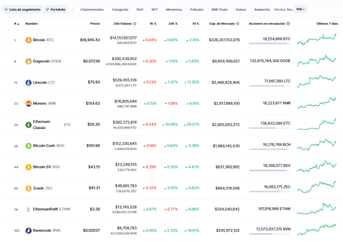Open Lista de seguimiento button
This screenshot has height=241, width=343.
click(22, 9)
